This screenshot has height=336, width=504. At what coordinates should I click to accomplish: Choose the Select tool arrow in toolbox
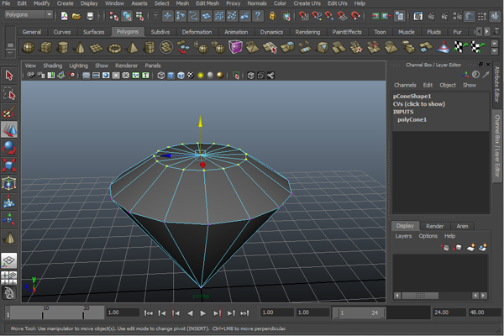[9, 76]
